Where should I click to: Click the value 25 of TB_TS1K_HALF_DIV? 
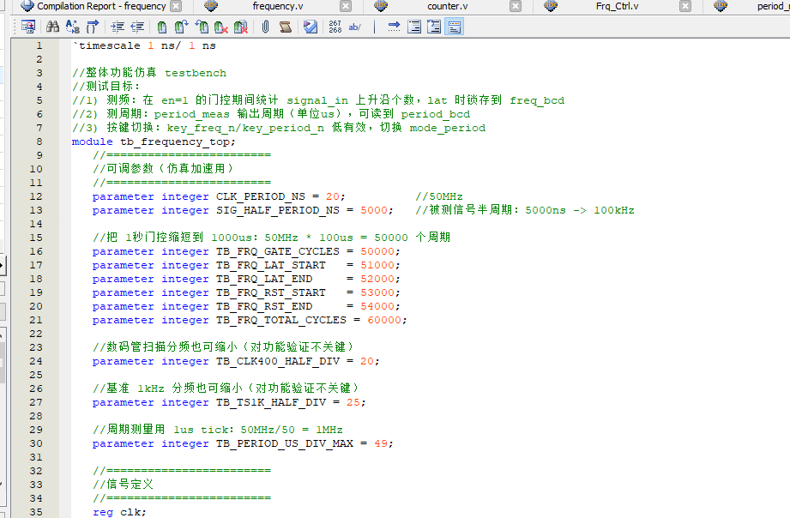pos(353,402)
